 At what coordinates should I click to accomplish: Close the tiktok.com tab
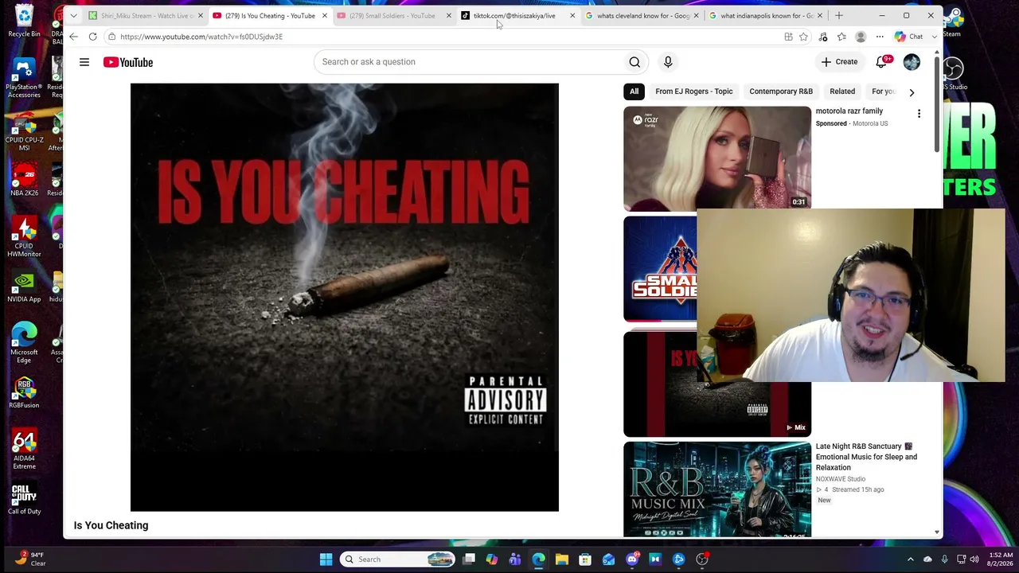point(572,15)
